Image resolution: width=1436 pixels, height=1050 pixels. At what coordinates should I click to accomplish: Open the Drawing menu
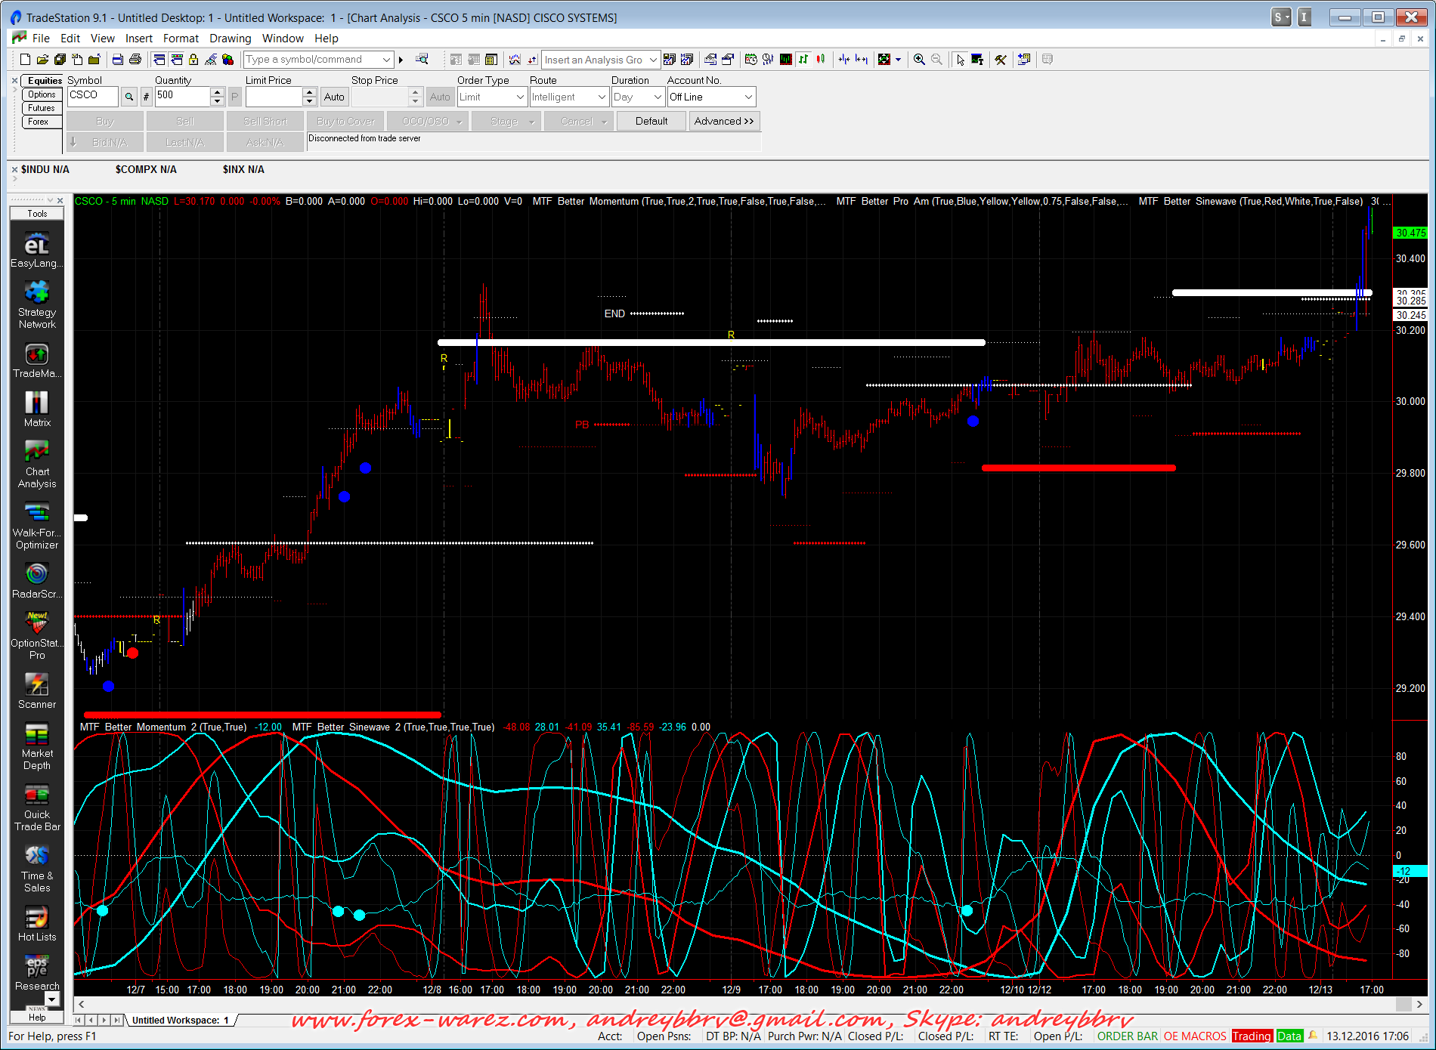click(x=230, y=39)
